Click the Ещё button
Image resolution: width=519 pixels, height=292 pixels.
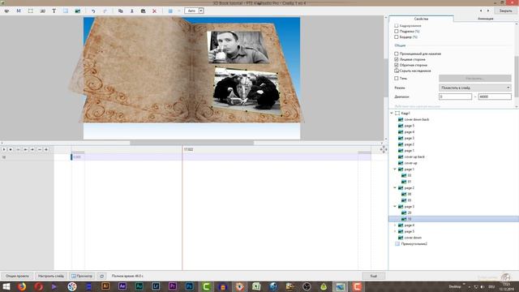(x=373, y=276)
